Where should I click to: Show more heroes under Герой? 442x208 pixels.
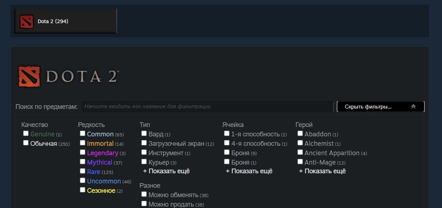coord(322,171)
